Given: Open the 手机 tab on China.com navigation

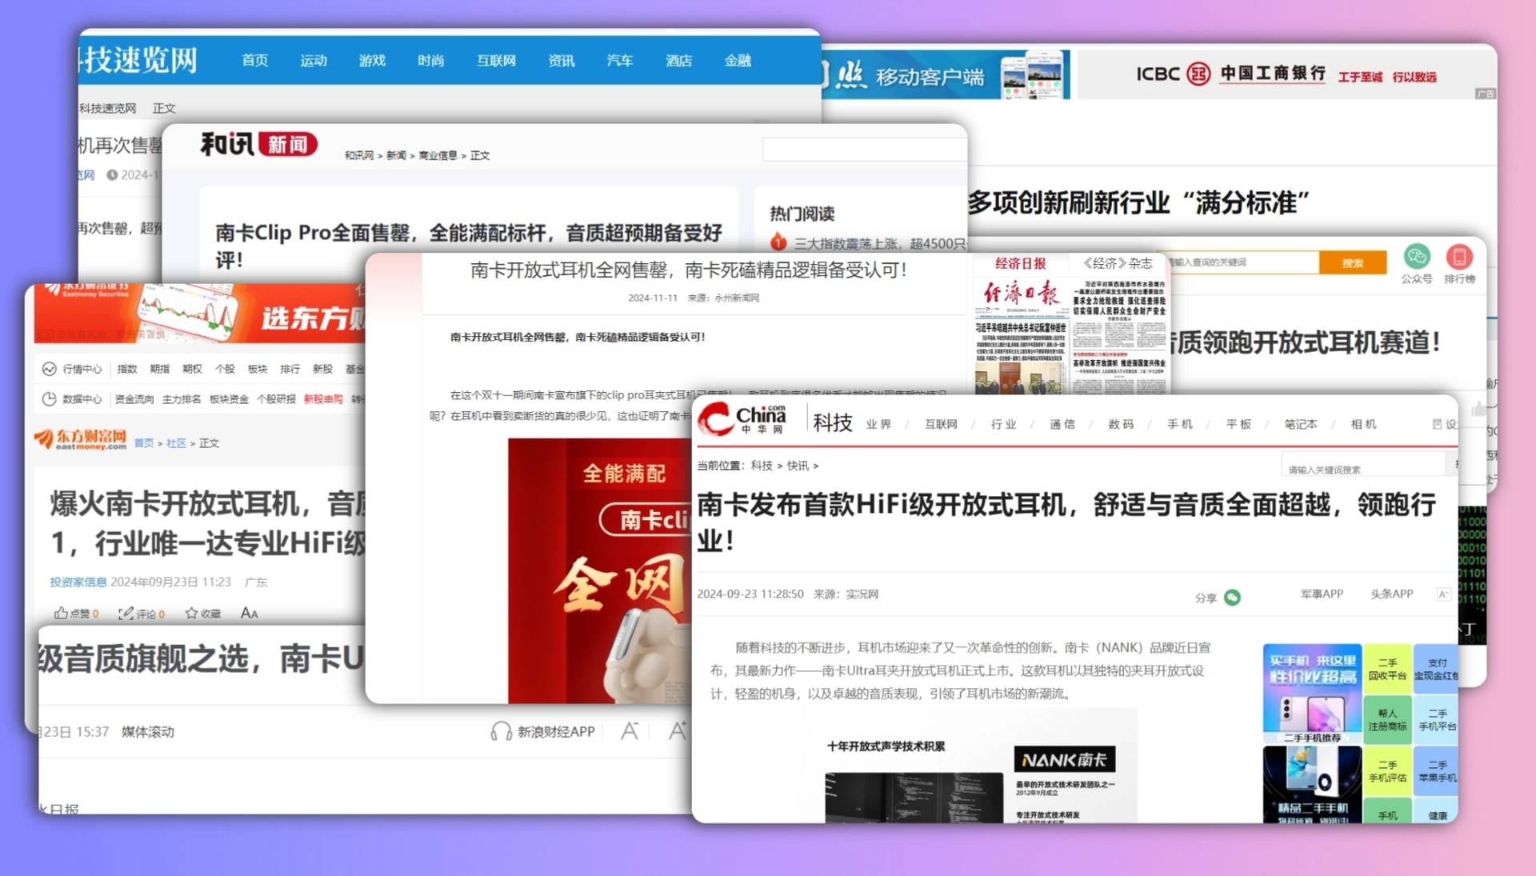Looking at the screenshot, I should (1179, 424).
